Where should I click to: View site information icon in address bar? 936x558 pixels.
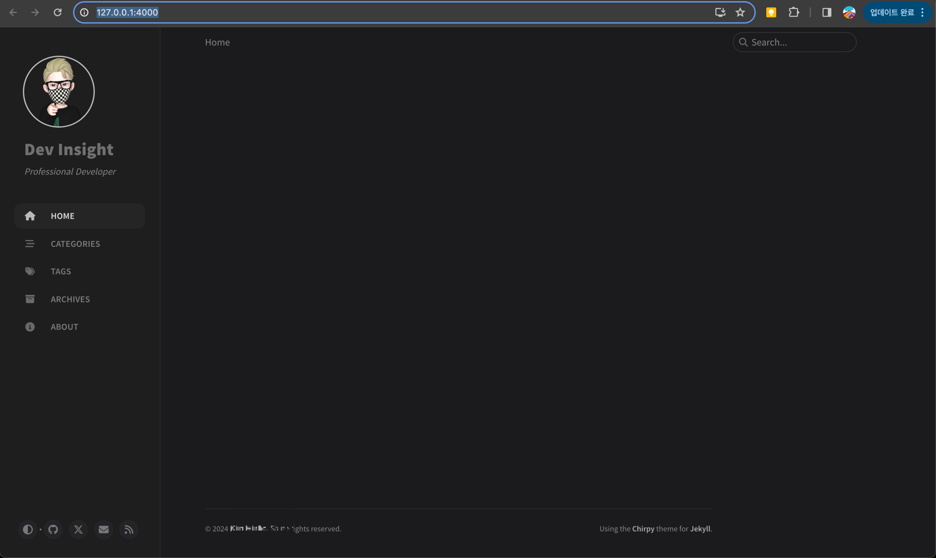tap(84, 12)
